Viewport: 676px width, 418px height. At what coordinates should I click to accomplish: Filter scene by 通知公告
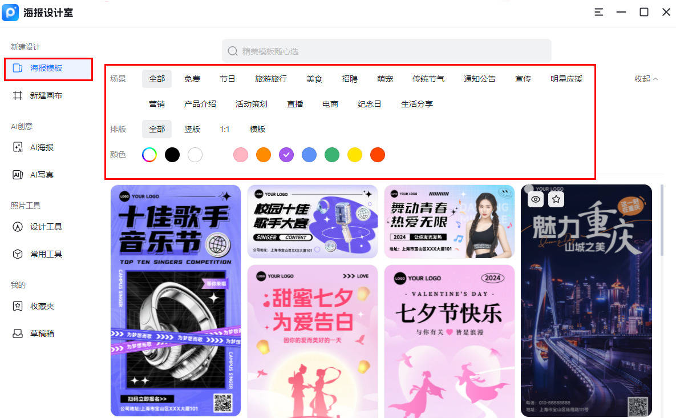tap(479, 79)
